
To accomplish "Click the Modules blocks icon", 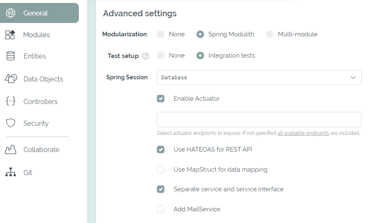I will click(10, 35).
